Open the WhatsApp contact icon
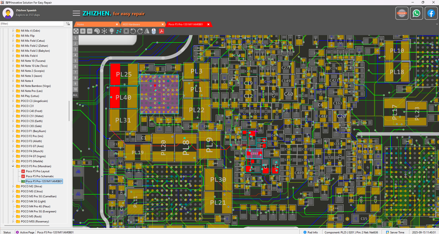Image resolution: width=439 pixels, height=234 pixels. tap(416, 13)
